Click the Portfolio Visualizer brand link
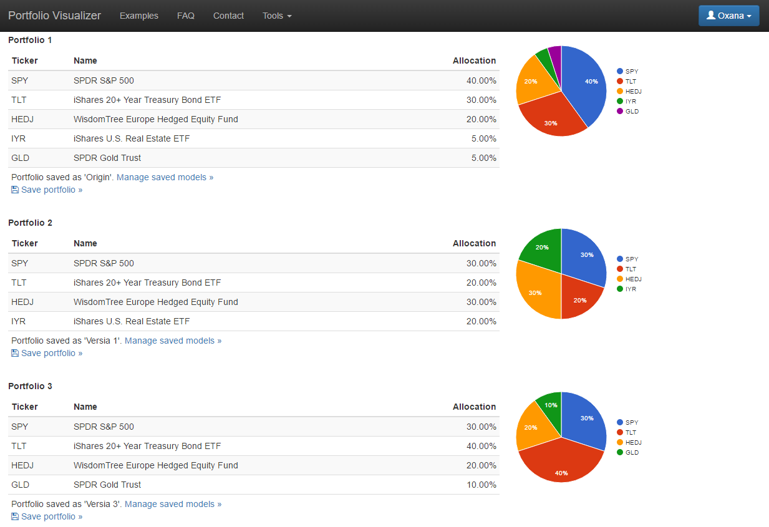The width and height of the screenshot is (769, 527). pos(54,16)
